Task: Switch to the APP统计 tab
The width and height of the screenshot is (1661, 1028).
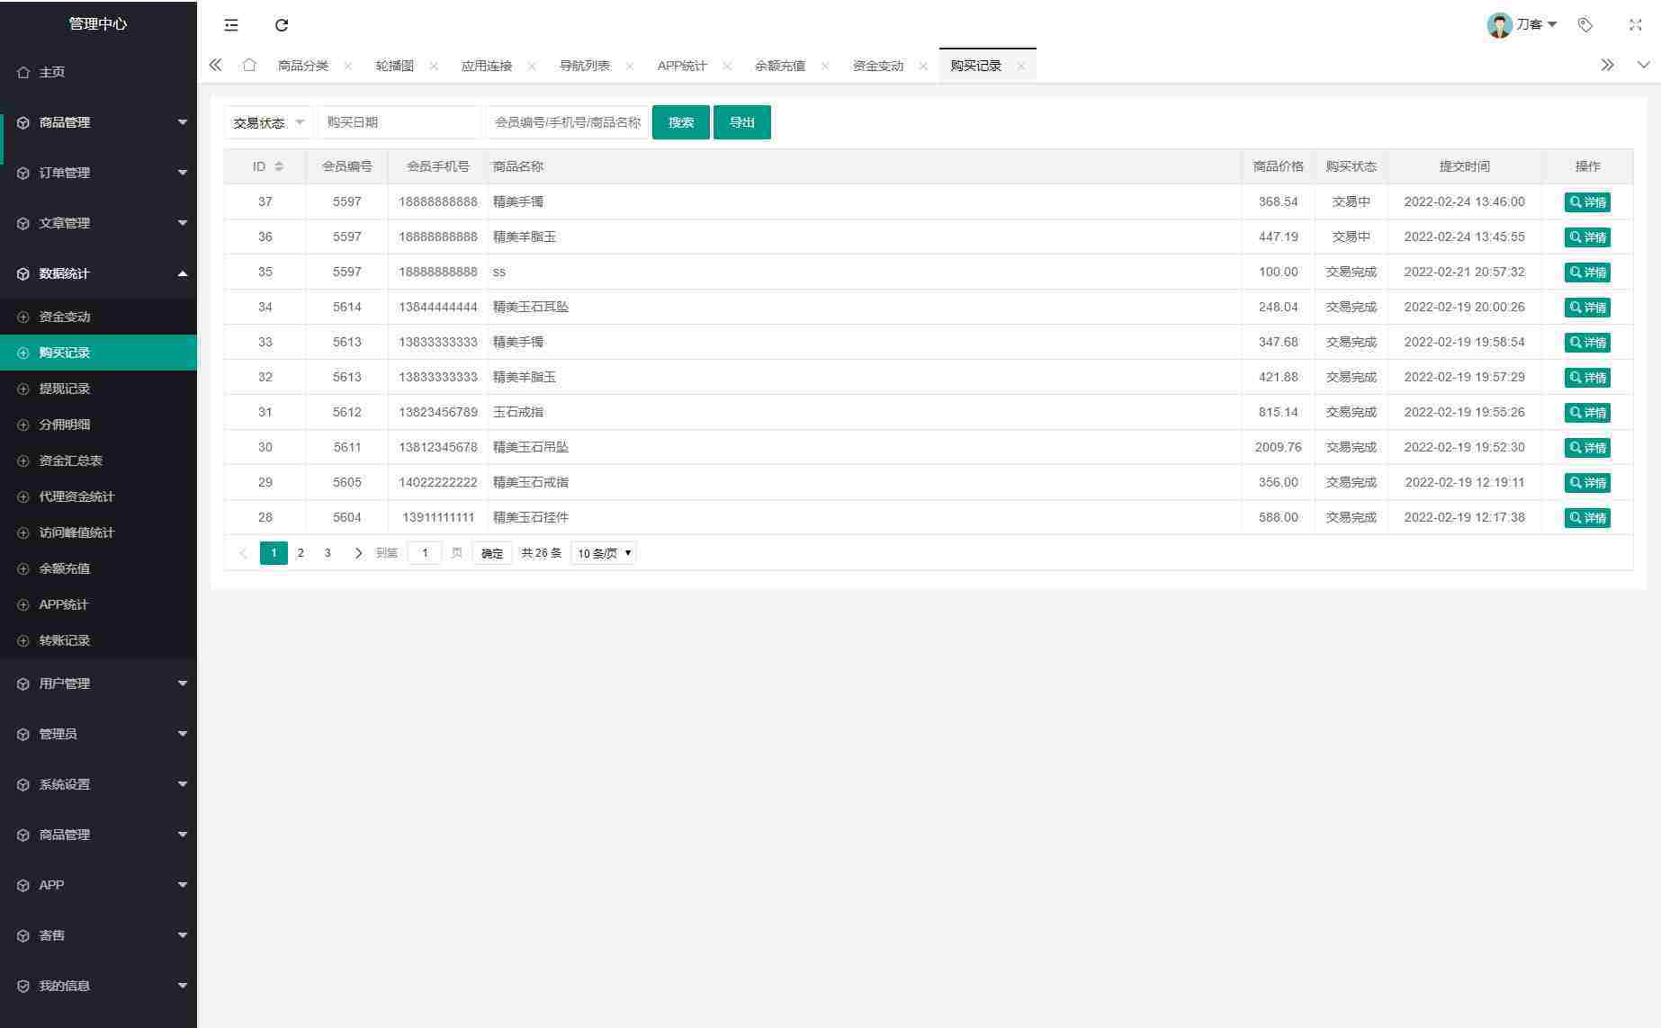Action: coord(682,66)
